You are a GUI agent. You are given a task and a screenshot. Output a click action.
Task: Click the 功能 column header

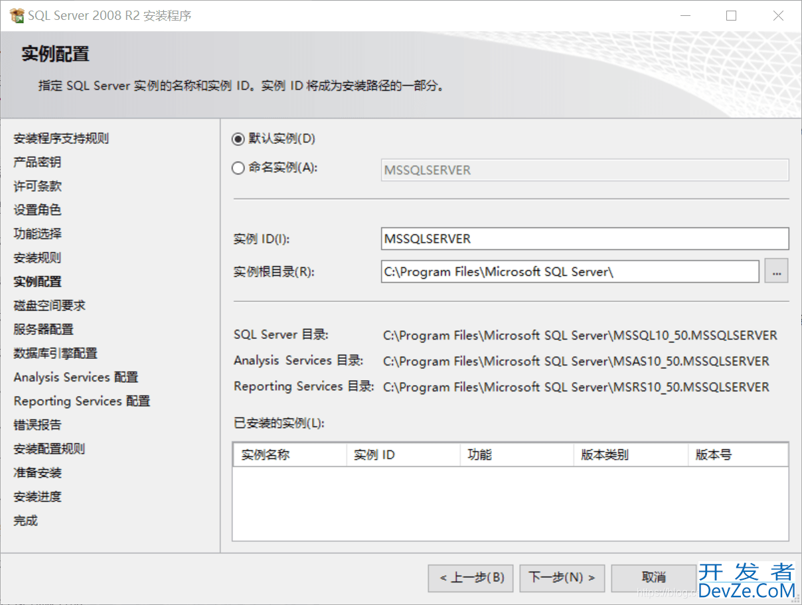point(517,455)
